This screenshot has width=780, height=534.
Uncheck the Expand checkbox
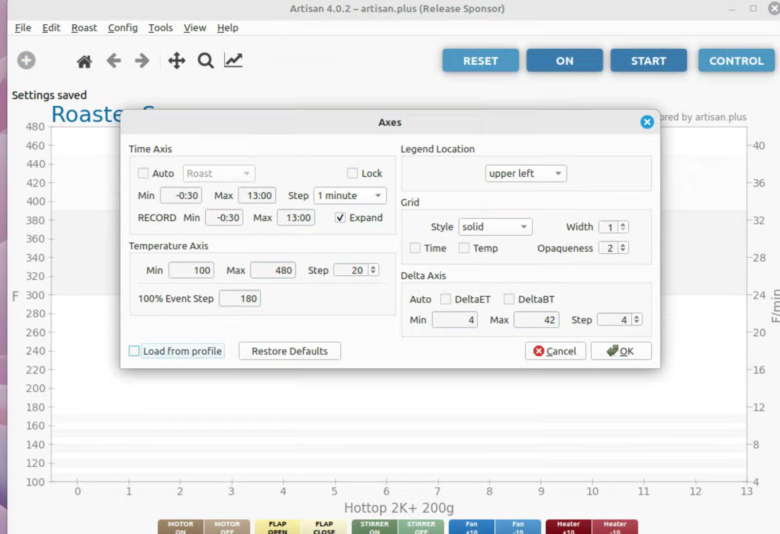tap(340, 218)
